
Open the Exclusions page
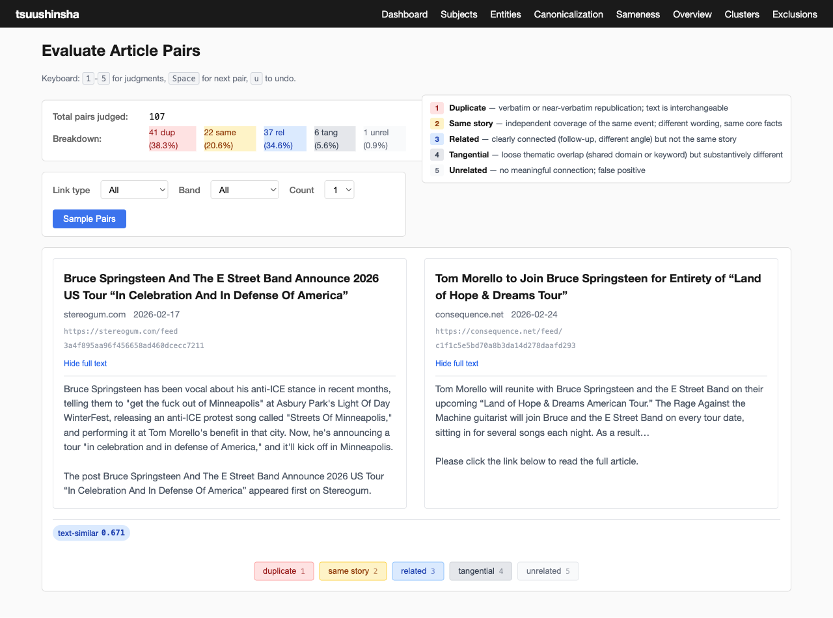coord(795,14)
